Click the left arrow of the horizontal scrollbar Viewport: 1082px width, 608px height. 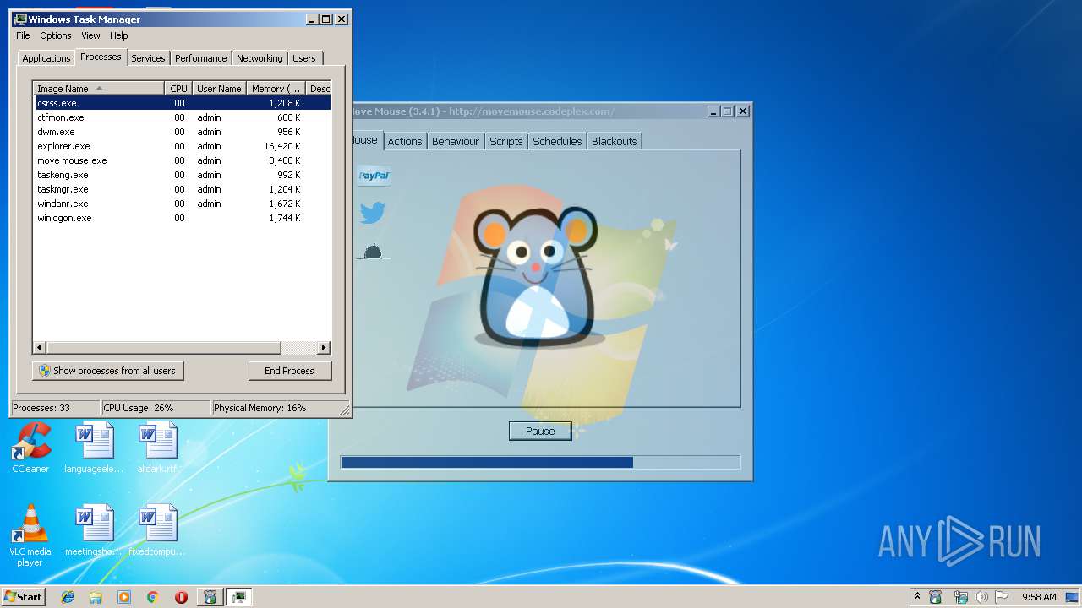(40, 347)
